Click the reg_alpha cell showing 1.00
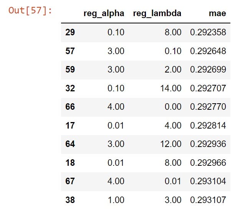The image size is (240, 213). point(116,200)
